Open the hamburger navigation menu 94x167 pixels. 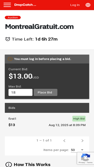[7, 5]
